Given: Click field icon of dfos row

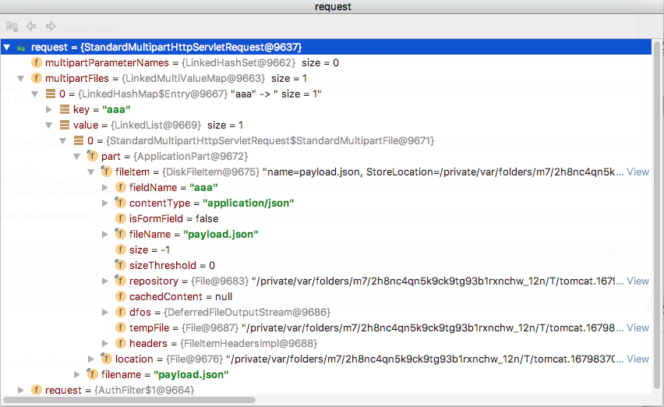Looking at the screenshot, I should point(121,312).
